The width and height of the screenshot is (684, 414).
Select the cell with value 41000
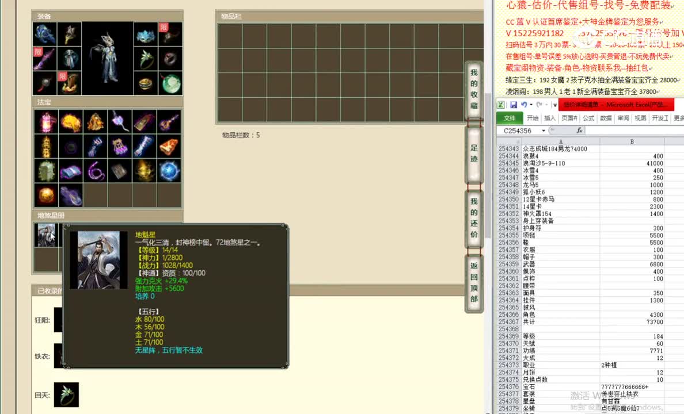[632, 163]
